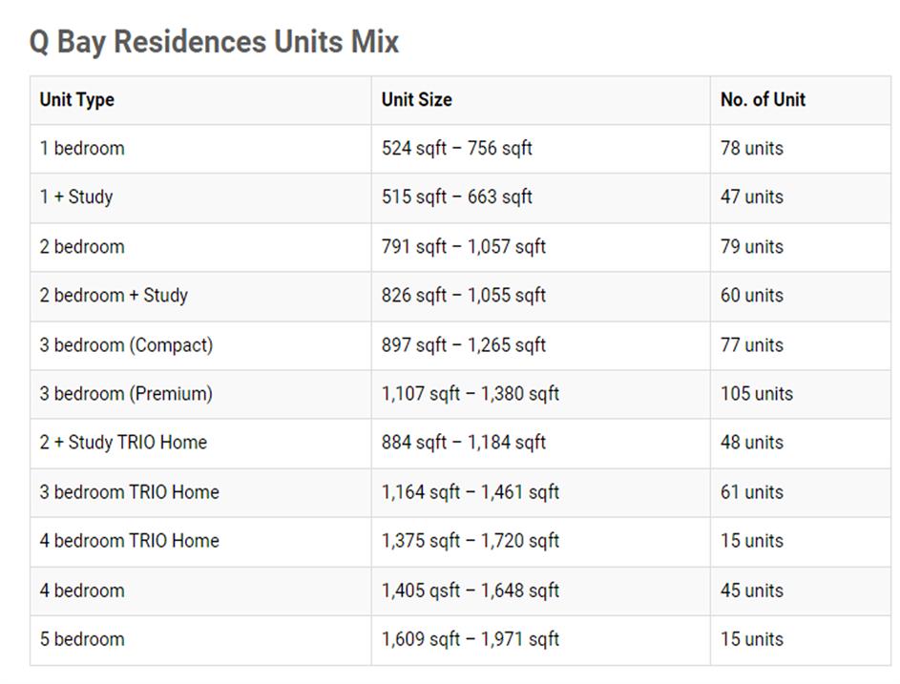
Task: Select the 2 + Study TRIO Home cell
Action: (123, 442)
